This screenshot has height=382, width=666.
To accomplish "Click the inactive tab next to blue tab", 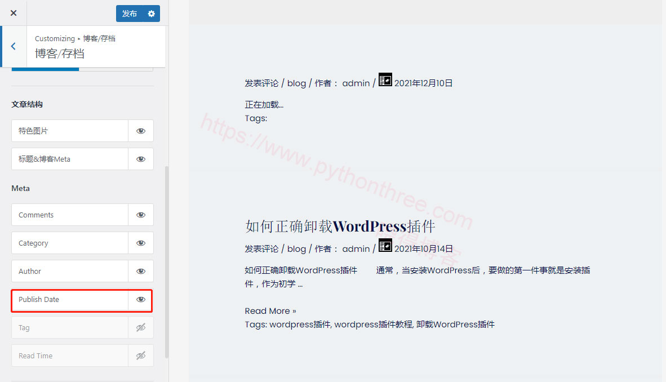I will (x=116, y=69).
